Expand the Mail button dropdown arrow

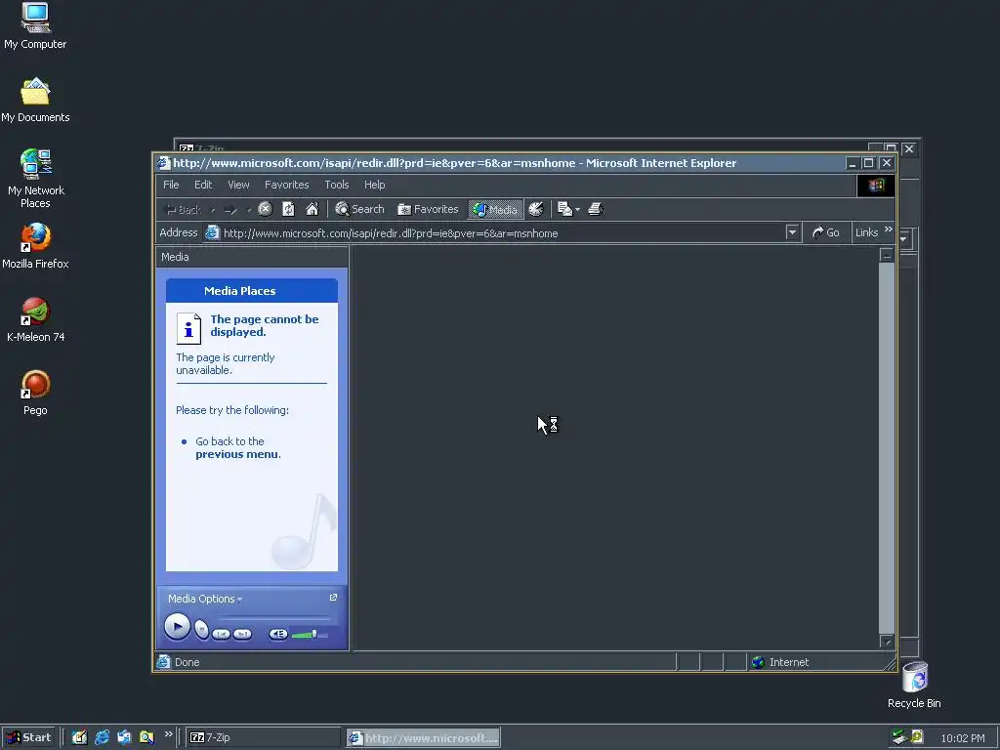(577, 209)
